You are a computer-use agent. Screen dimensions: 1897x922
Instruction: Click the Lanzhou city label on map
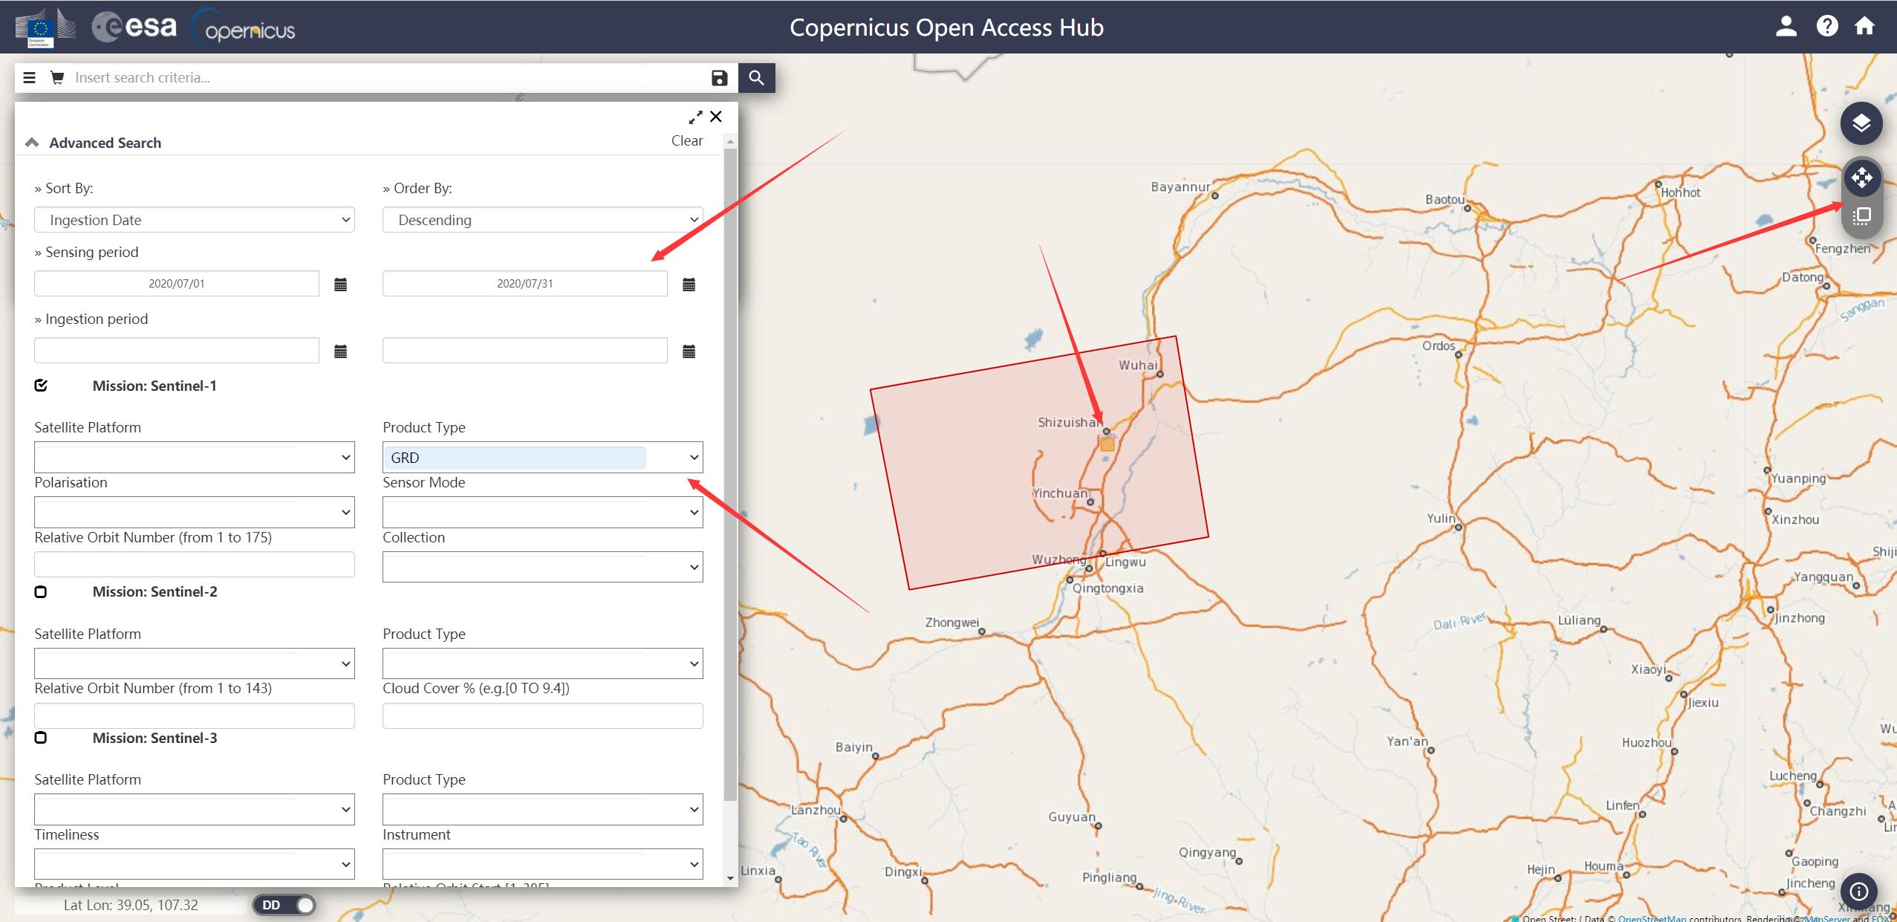click(816, 810)
